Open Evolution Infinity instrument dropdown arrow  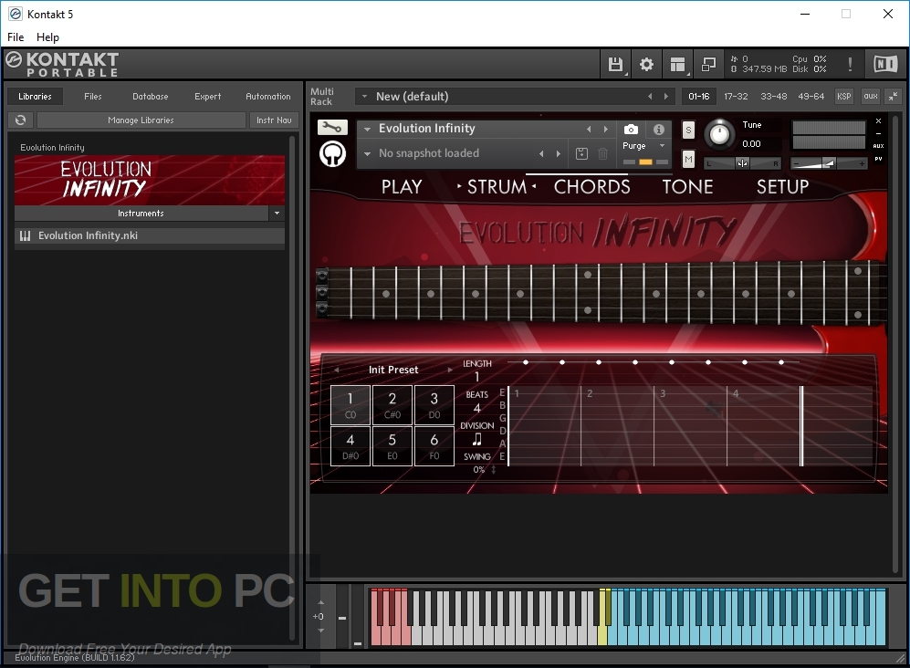367,129
